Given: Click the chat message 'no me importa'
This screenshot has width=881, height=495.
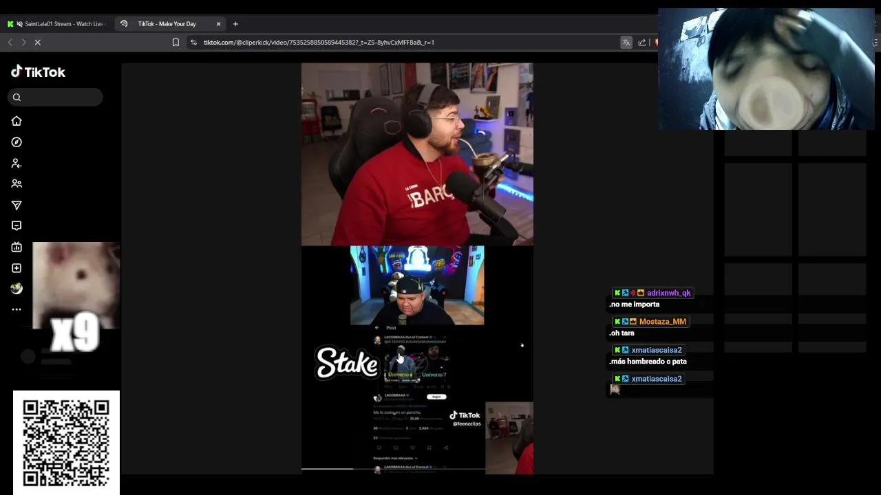Looking at the screenshot, I should pos(635,305).
